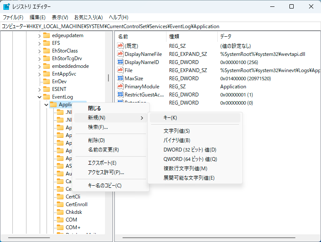The image size is (321, 242).
Task: Expand the edgeupdatem tree node
Action: pyautogui.click(x=39, y=35)
